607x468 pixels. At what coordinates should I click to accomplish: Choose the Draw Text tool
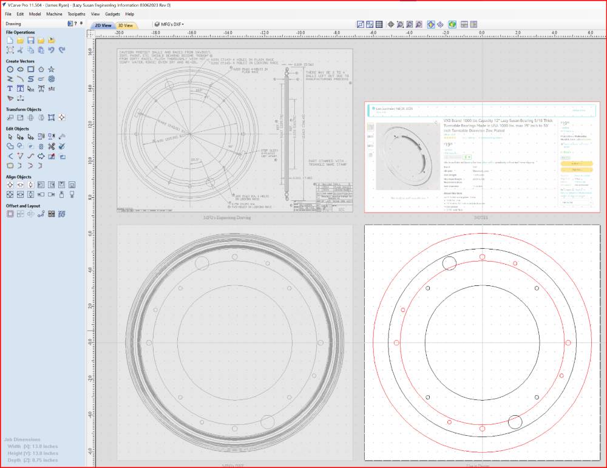[10, 89]
